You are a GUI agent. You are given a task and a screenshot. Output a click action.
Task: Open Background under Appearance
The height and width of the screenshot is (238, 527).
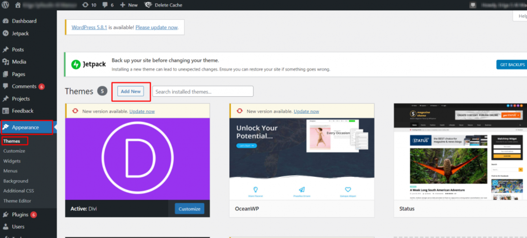coord(16,181)
